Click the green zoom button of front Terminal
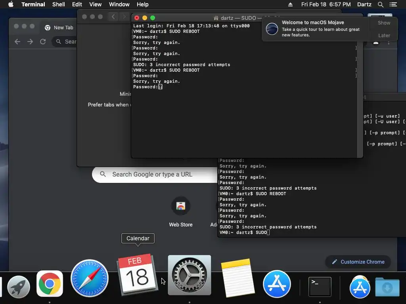Viewport: 406px width, 304px height. click(x=153, y=18)
